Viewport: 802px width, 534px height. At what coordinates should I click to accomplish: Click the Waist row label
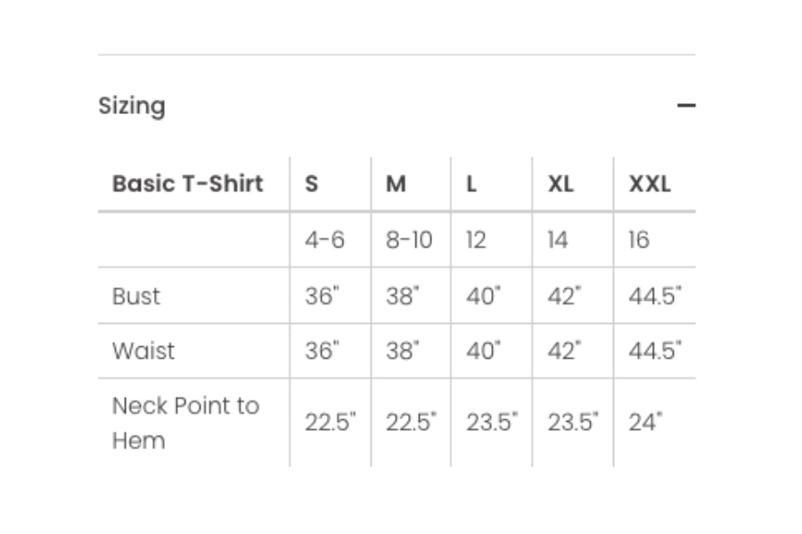point(143,351)
